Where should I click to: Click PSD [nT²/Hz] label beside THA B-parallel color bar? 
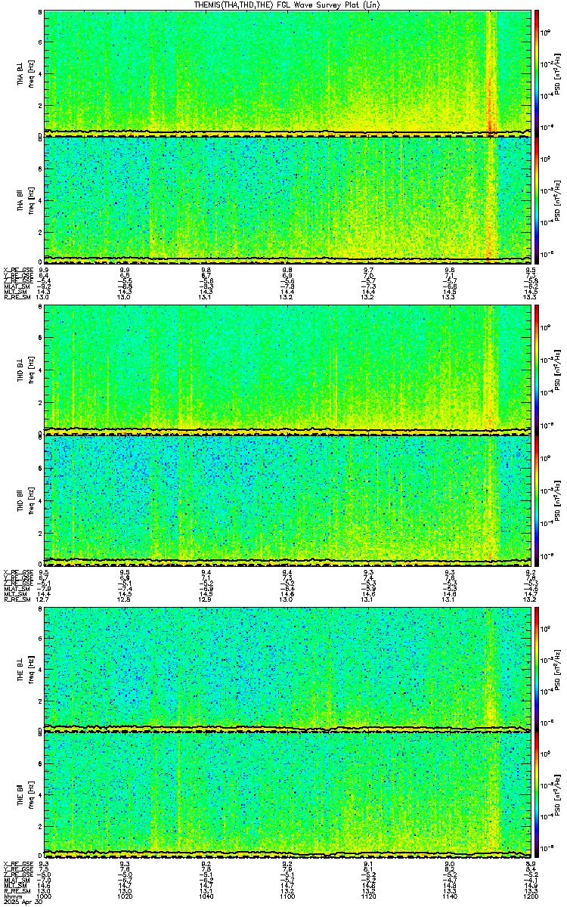click(x=556, y=200)
